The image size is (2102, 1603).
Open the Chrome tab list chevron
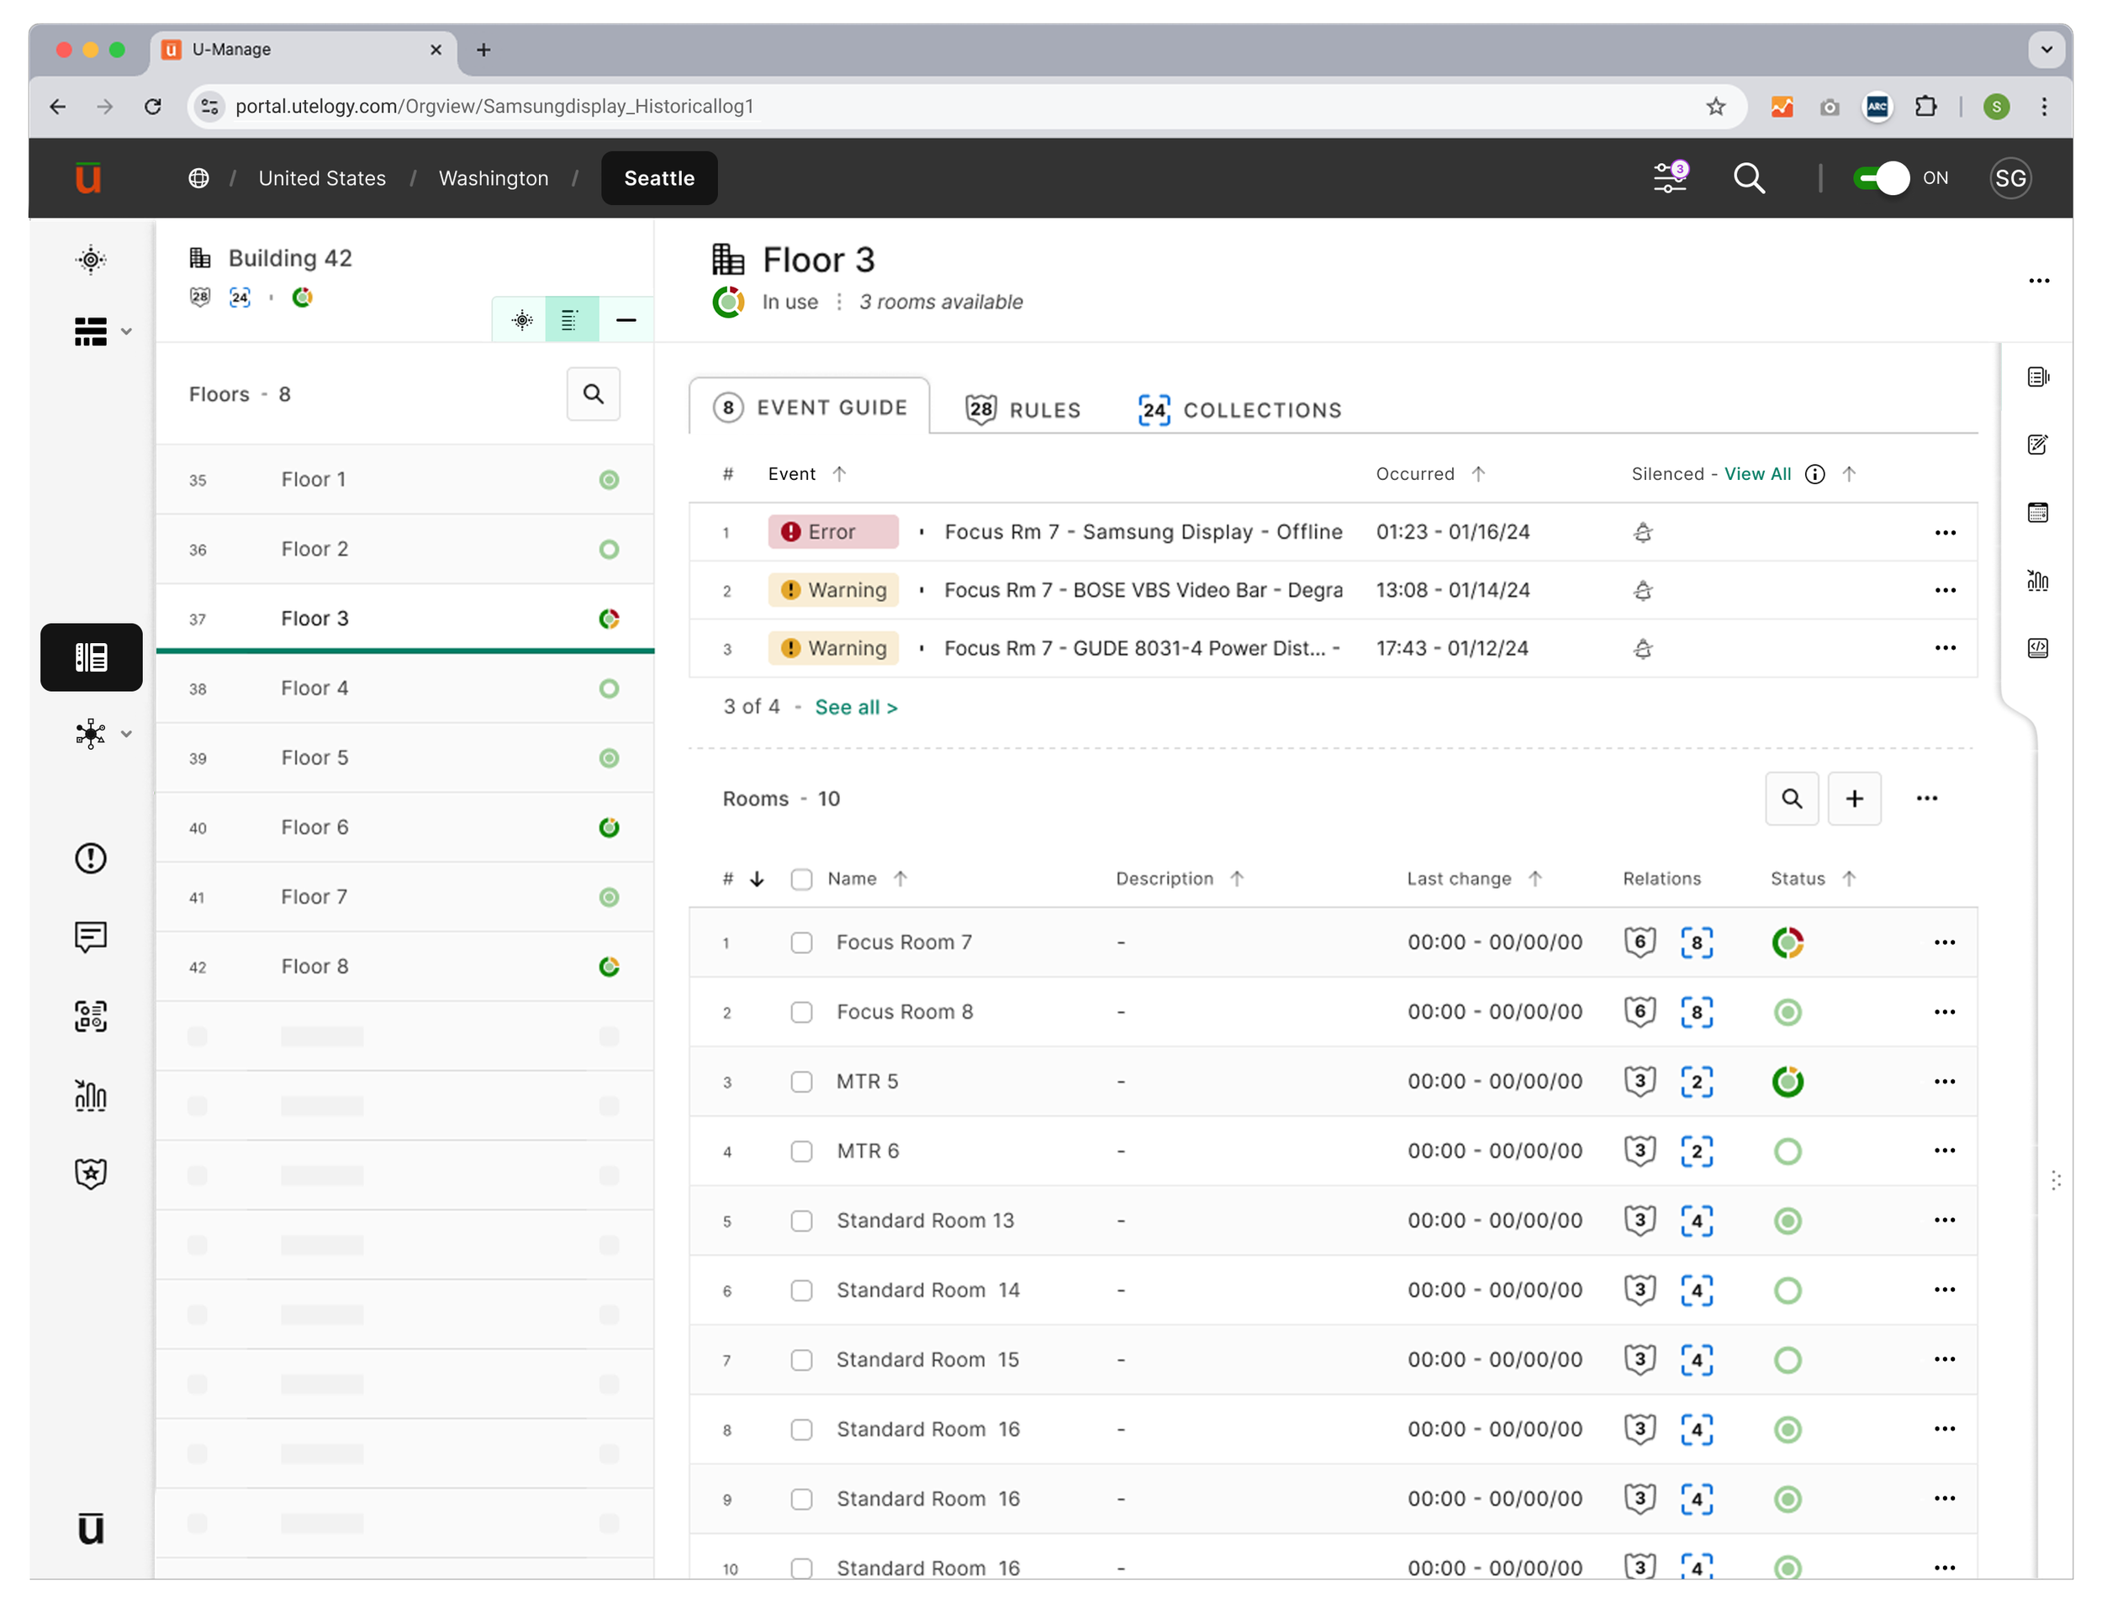click(x=2046, y=50)
